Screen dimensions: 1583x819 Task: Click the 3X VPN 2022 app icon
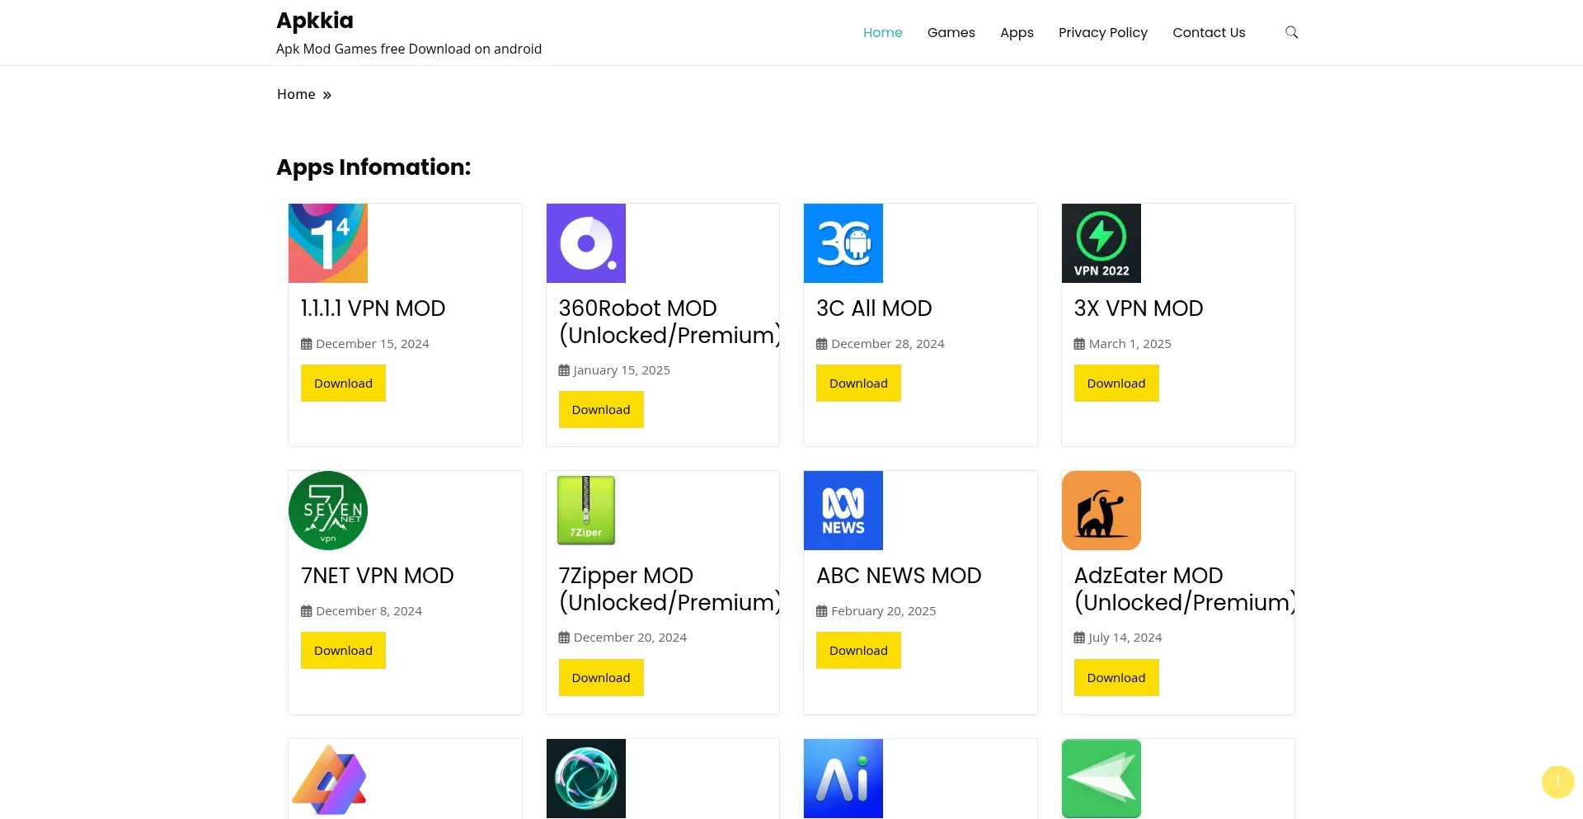(x=1102, y=243)
